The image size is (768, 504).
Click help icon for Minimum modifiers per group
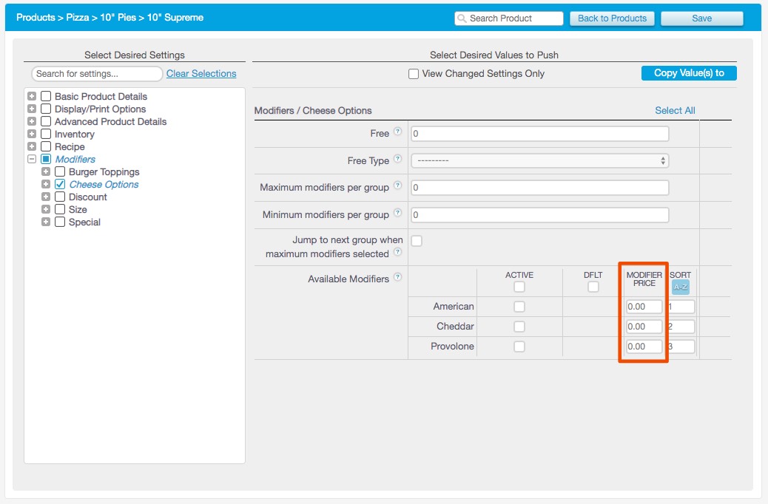(x=397, y=214)
